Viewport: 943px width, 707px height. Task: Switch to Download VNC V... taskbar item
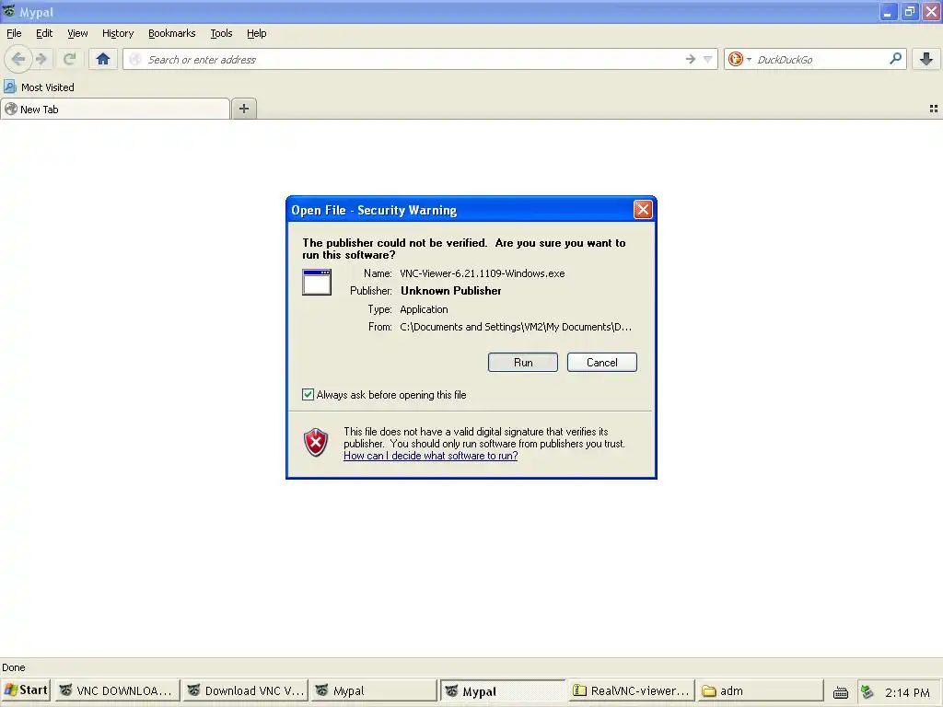click(245, 690)
